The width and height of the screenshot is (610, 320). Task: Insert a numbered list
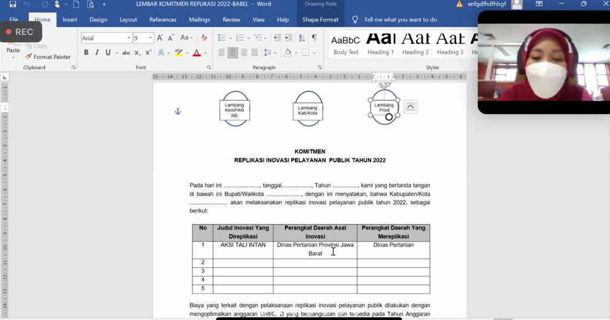coord(240,38)
